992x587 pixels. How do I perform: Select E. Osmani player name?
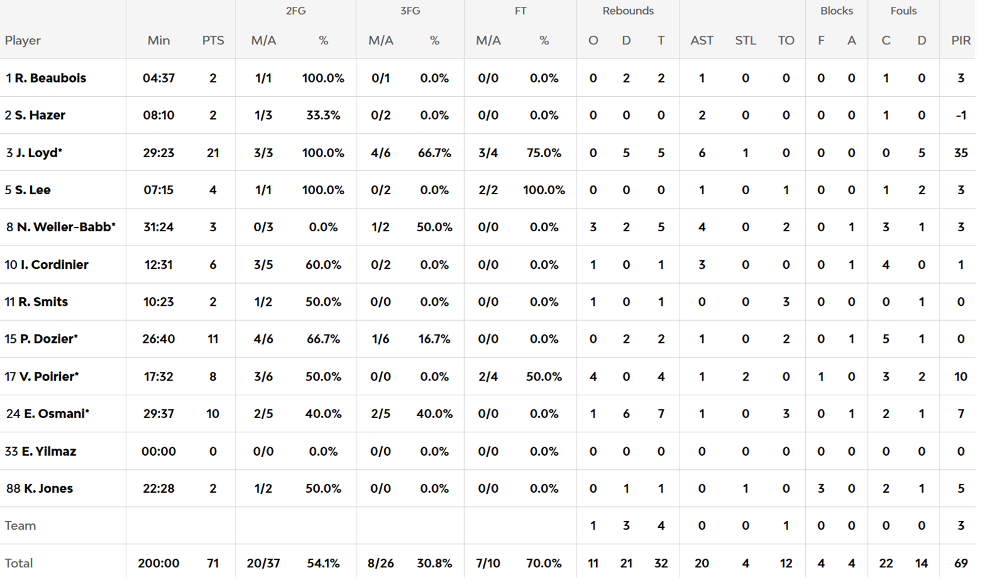tap(55, 414)
